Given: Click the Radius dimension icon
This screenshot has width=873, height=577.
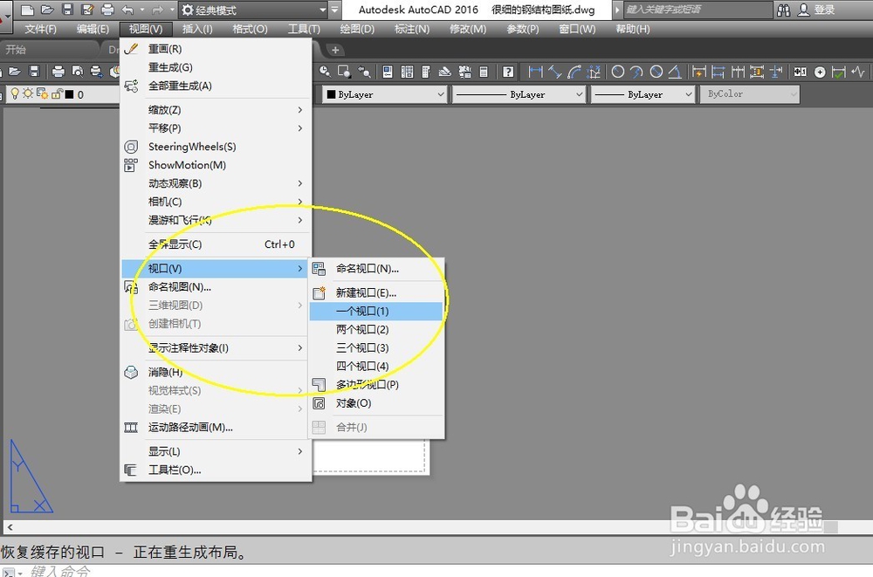Looking at the screenshot, I should click(617, 72).
